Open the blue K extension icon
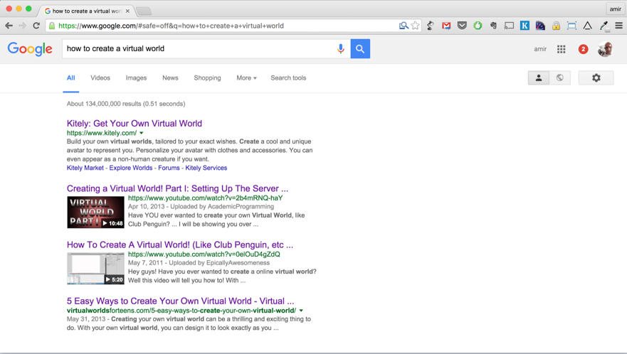The image size is (627, 354). coord(525,26)
